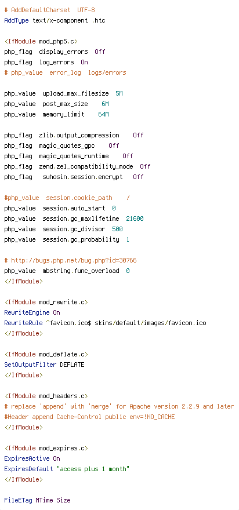Click the post_max_size 6M value
This screenshot has height=510, width=239.
105,104
